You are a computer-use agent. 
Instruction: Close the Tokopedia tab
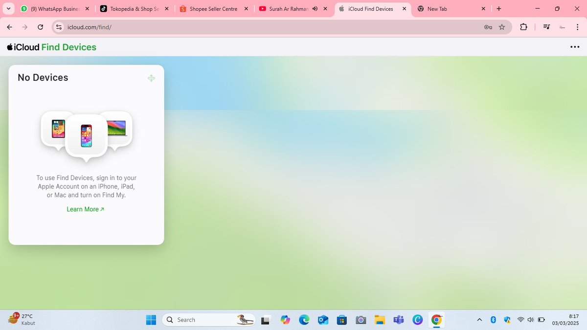point(166,9)
